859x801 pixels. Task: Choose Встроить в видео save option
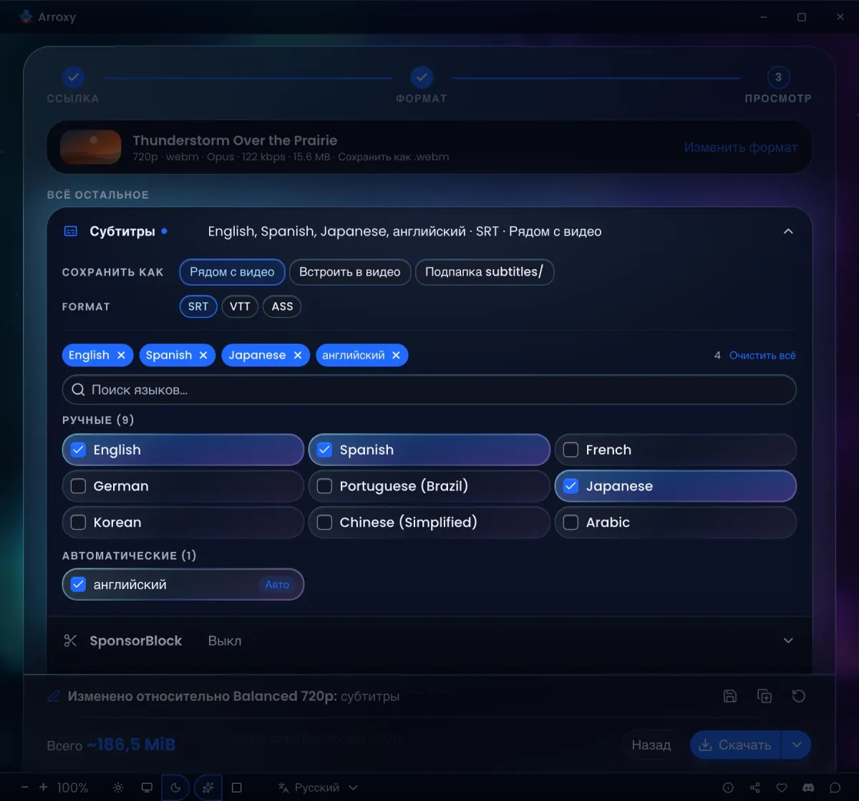(350, 272)
